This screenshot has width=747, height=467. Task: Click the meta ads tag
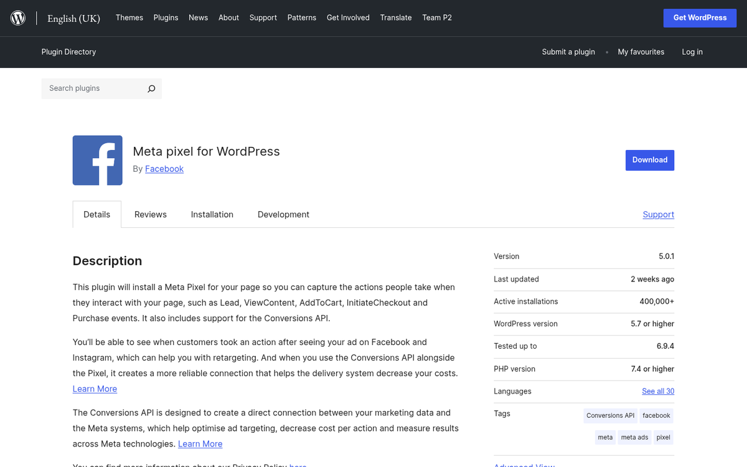click(x=634, y=437)
